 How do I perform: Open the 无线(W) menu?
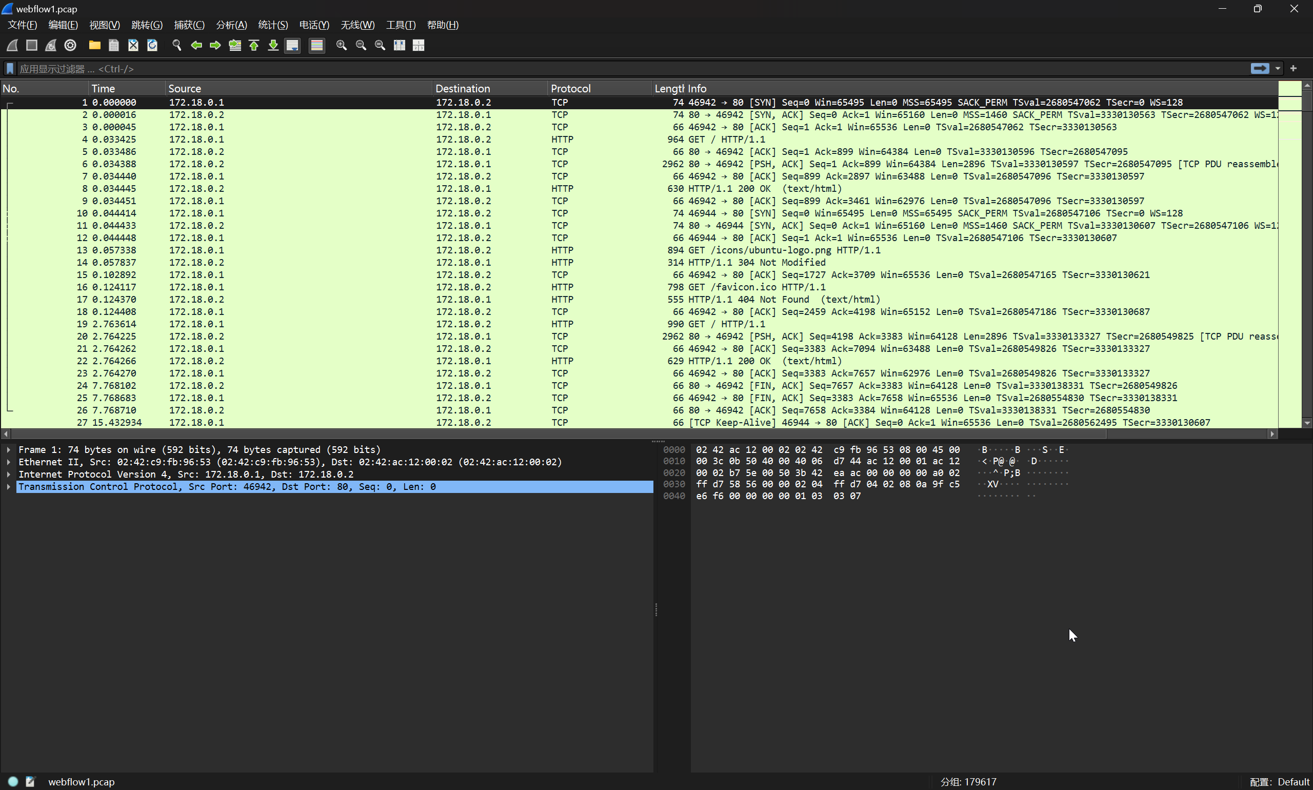[357, 25]
